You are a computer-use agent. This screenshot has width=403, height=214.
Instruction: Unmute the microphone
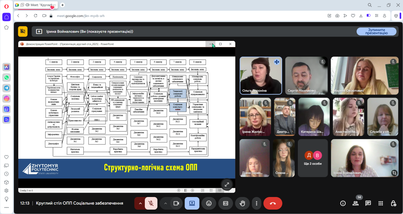(x=151, y=203)
